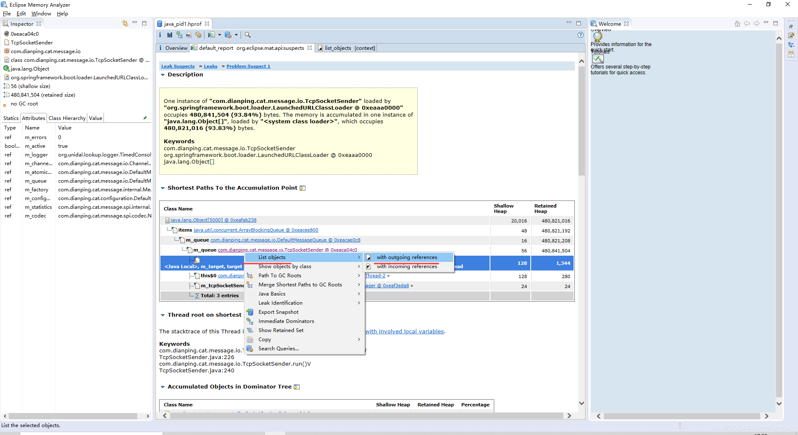Click the pin icon in Inspector tabs row
Viewport: 798px width, 435px height.
tap(145, 118)
